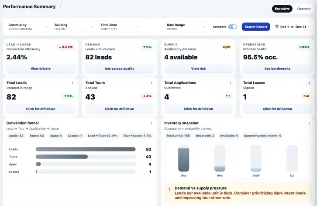Click the Occ occupancy bar in inventory
The image size is (317, 206).
tap(184, 159)
